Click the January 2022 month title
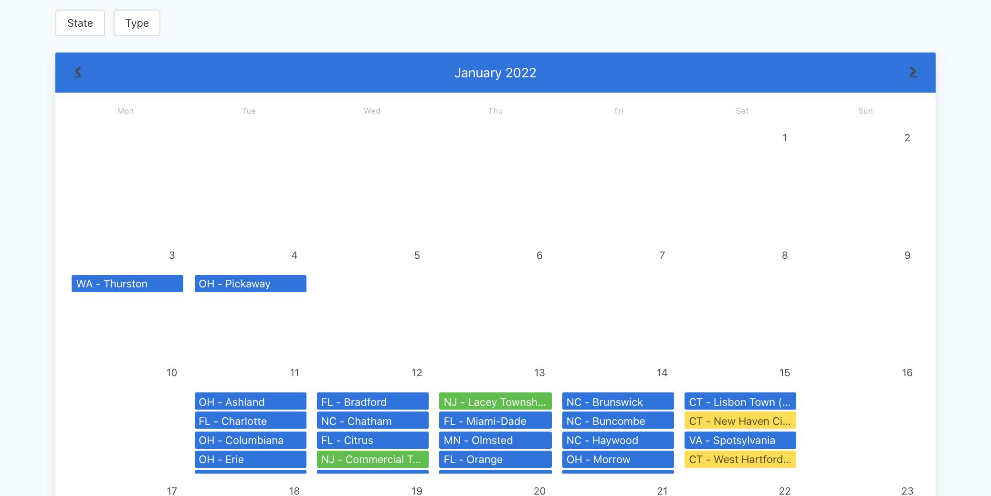This screenshot has height=496, width=991. coord(495,73)
